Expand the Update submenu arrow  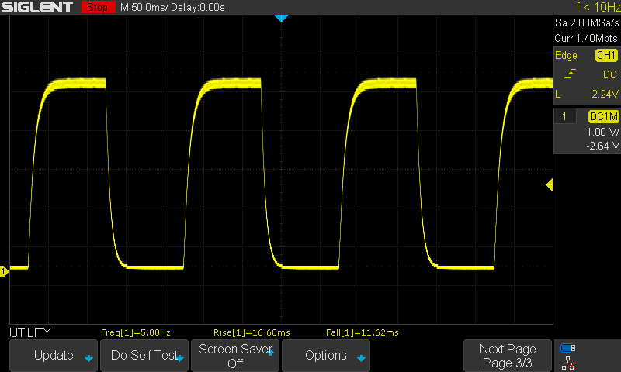[x=88, y=359]
